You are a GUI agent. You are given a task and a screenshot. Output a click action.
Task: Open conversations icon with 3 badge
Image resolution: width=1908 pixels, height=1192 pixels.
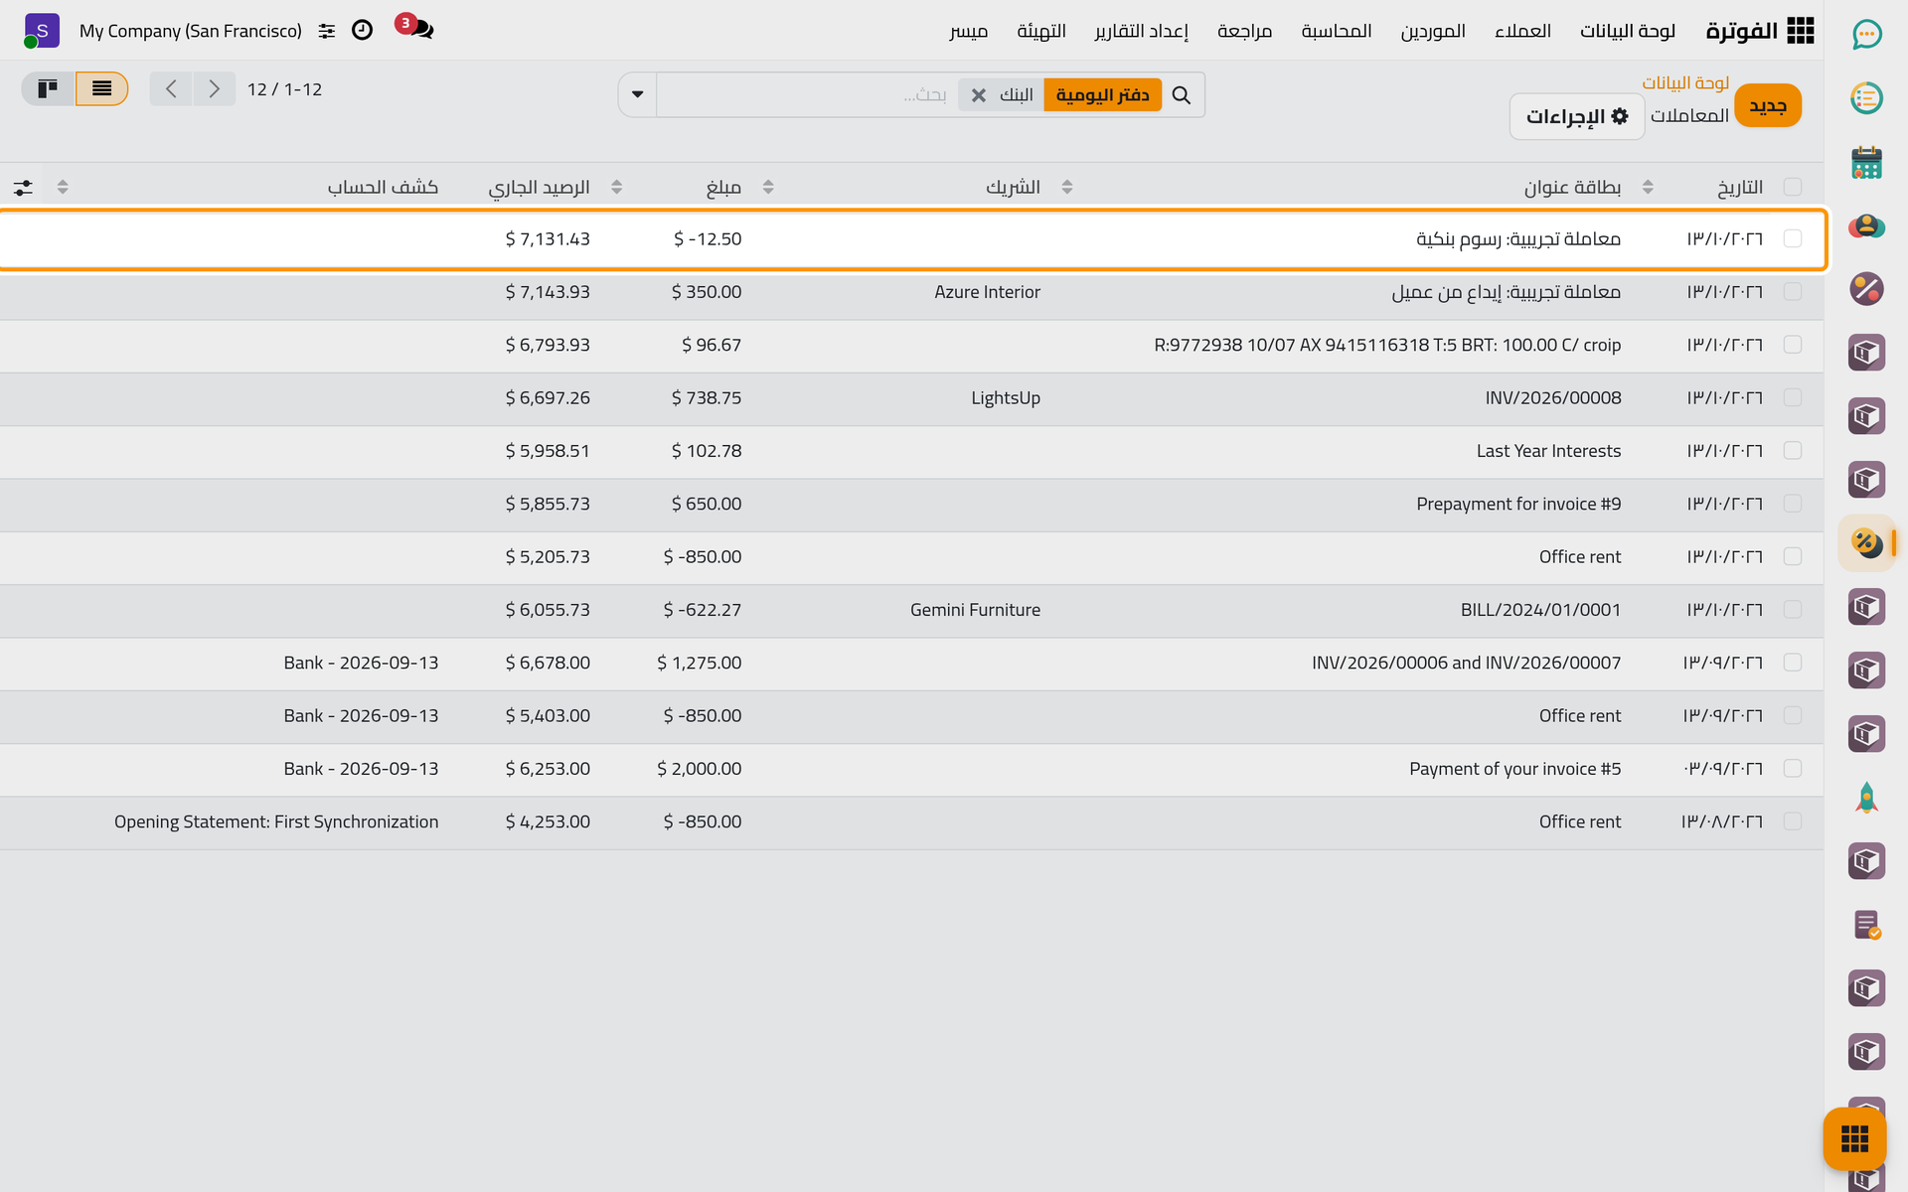coord(415,28)
